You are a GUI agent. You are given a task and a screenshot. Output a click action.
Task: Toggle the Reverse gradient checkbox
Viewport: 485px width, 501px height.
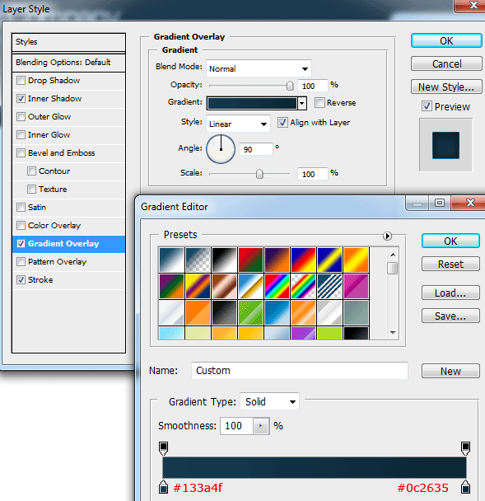(x=319, y=102)
